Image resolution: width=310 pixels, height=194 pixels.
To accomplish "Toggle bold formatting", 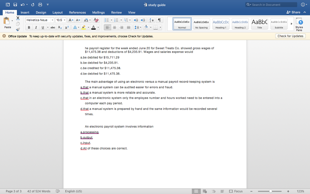I will click(x=28, y=27).
